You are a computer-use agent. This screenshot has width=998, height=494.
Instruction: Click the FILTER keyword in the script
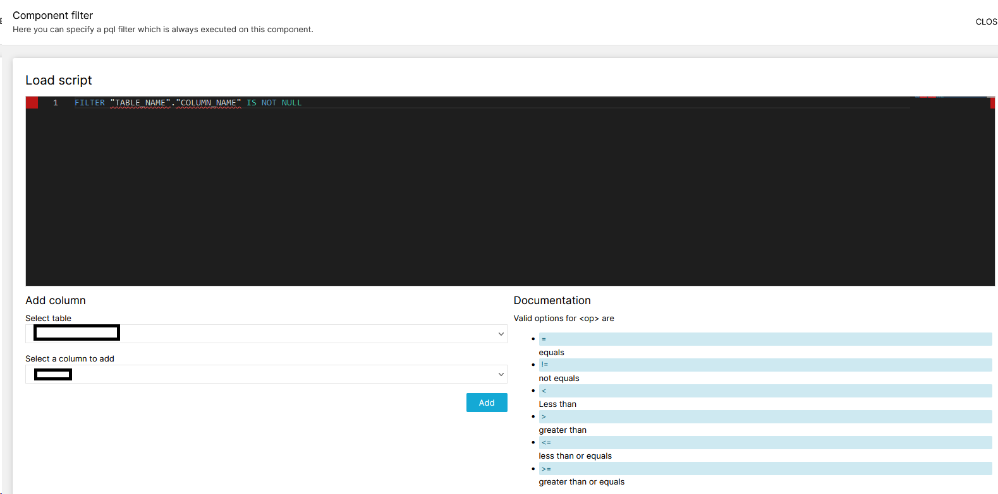point(90,103)
